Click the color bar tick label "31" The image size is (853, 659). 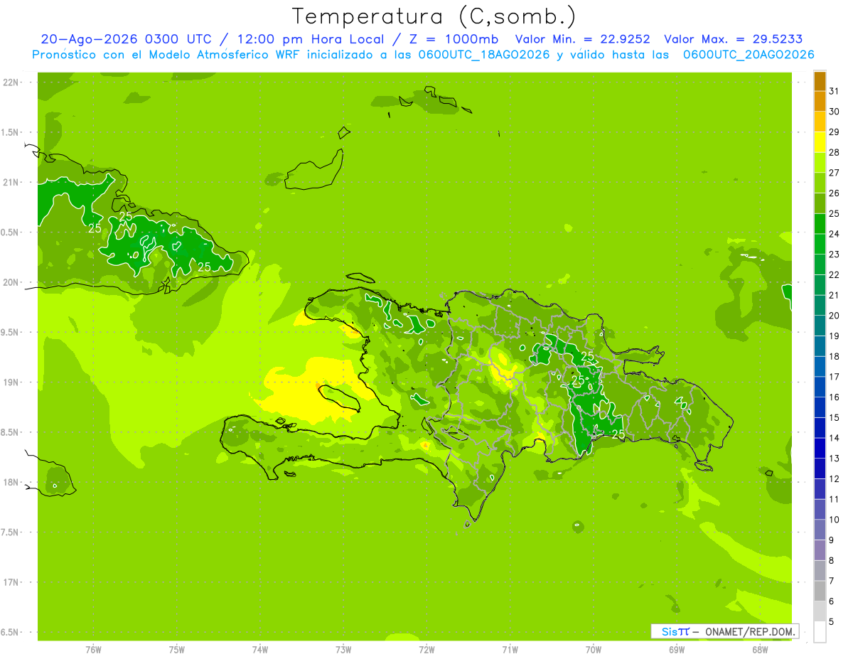[x=834, y=91]
